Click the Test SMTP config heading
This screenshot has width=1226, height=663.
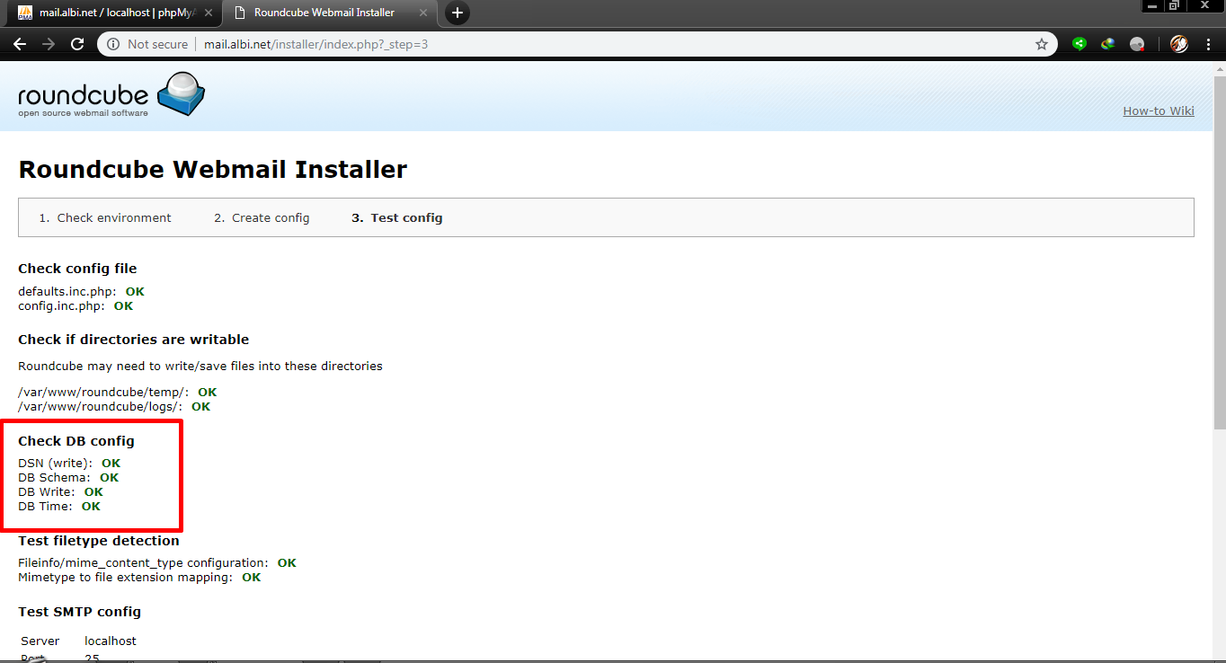click(x=80, y=611)
